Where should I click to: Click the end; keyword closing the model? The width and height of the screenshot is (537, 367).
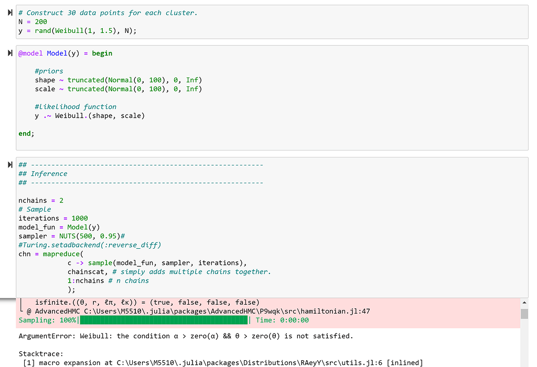tap(24, 133)
